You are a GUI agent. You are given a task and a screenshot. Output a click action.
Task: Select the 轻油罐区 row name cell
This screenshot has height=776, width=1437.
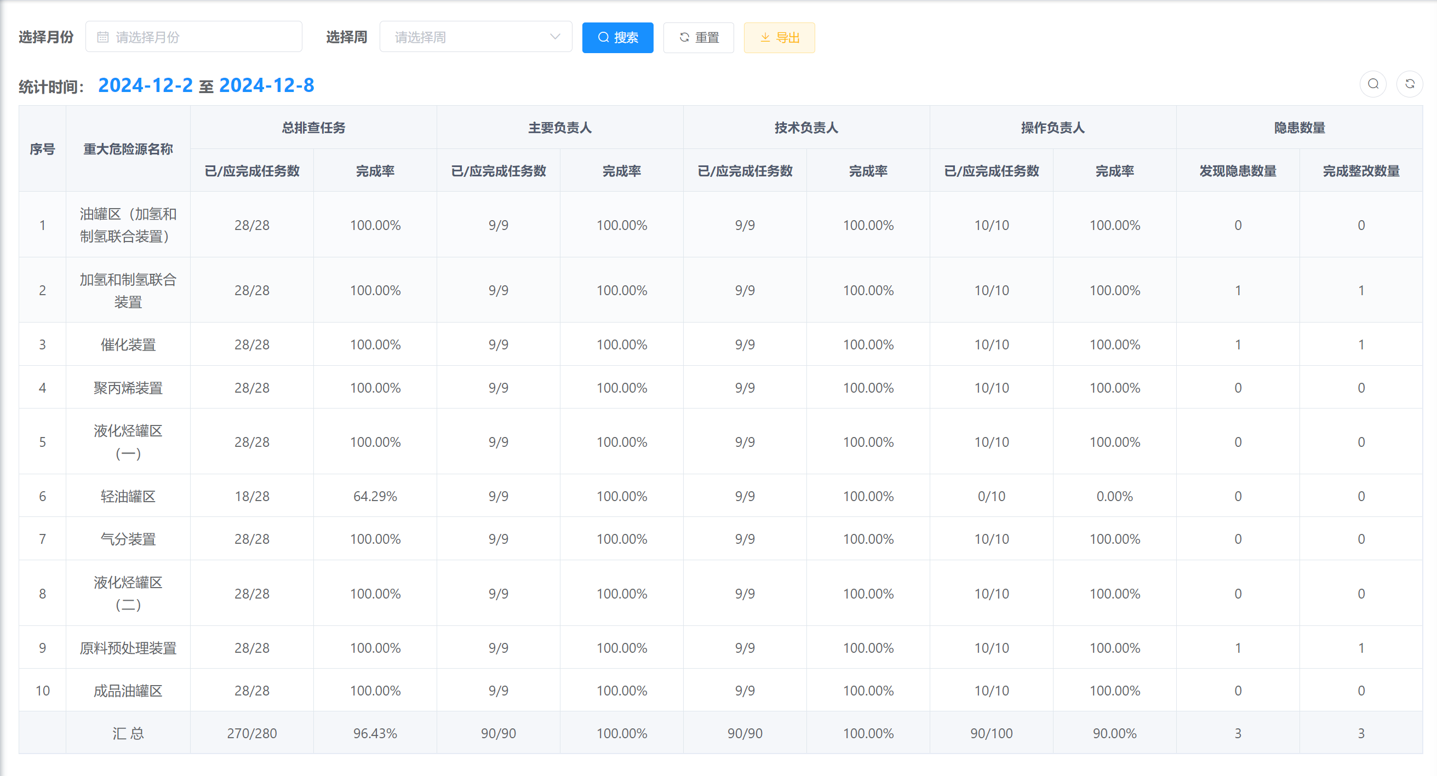pyautogui.click(x=128, y=496)
